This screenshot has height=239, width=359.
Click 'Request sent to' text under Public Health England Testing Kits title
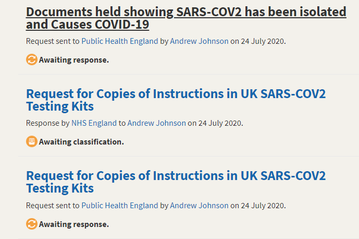(53, 206)
